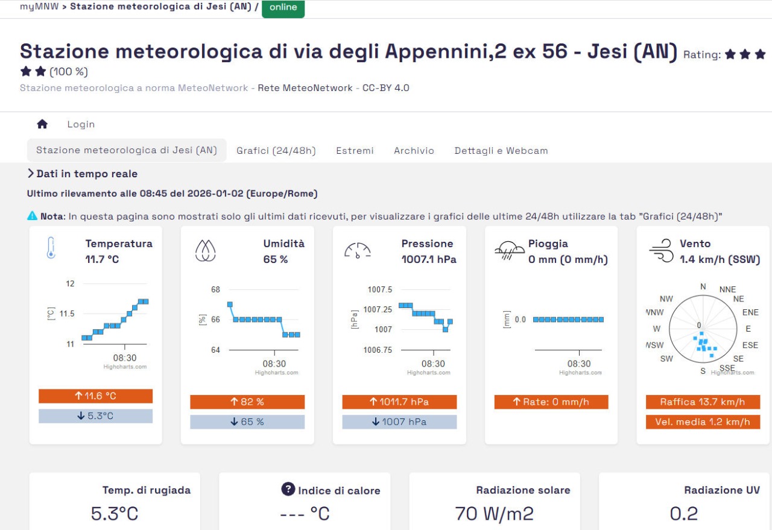The width and height of the screenshot is (772, 530).
Task: Click the wind direction compass chart
Action: click(703, 328)
